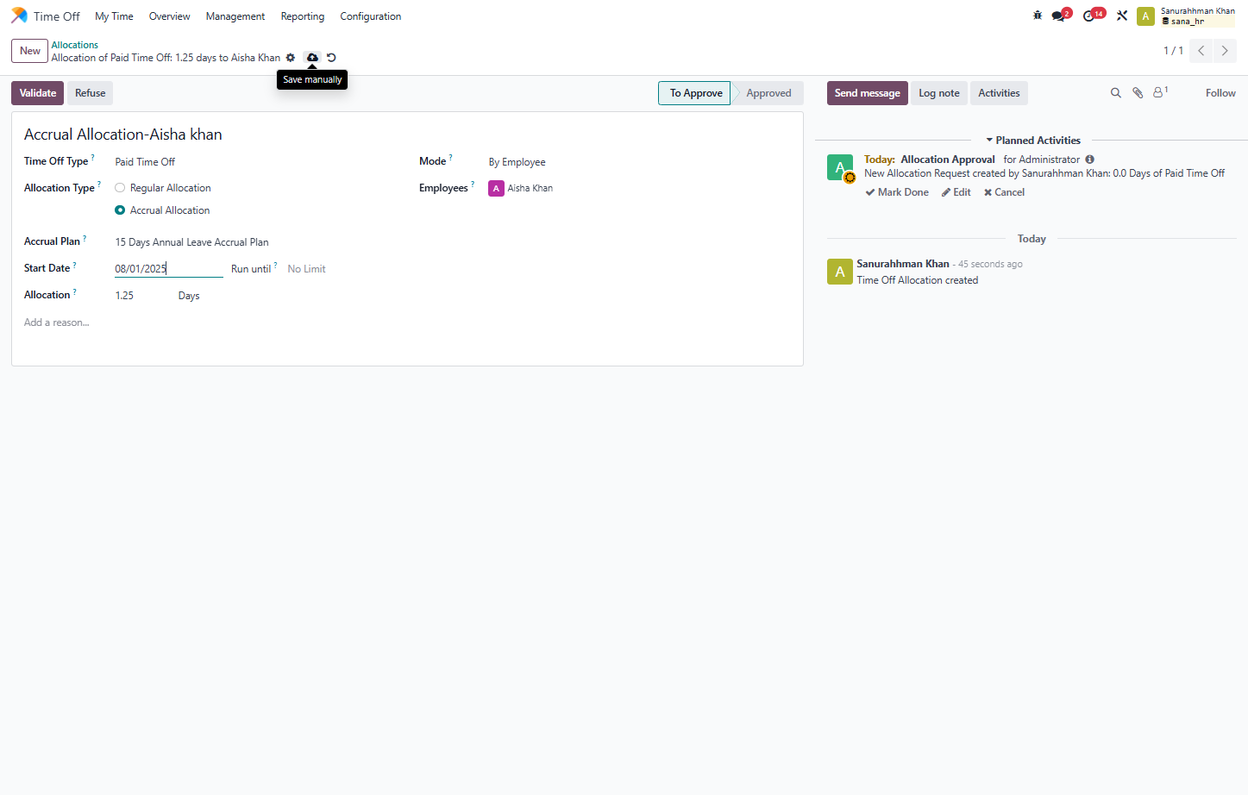Open activities clock icon with badge 14
The image size is (1248, 795).
[x=1094, y=15]
